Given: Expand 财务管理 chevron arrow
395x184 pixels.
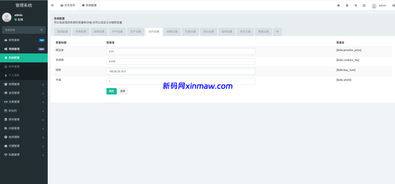Looking at the screenshot, I should tap(43, 120).
